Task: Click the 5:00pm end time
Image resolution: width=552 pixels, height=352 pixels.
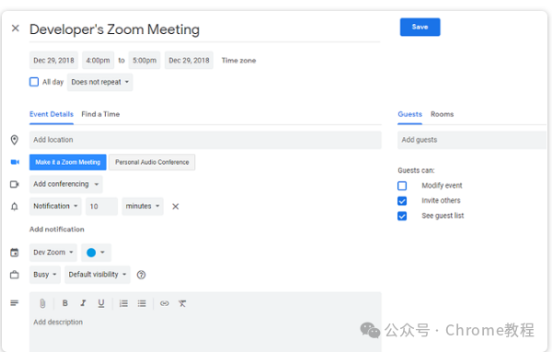Action: click(144, 61)
